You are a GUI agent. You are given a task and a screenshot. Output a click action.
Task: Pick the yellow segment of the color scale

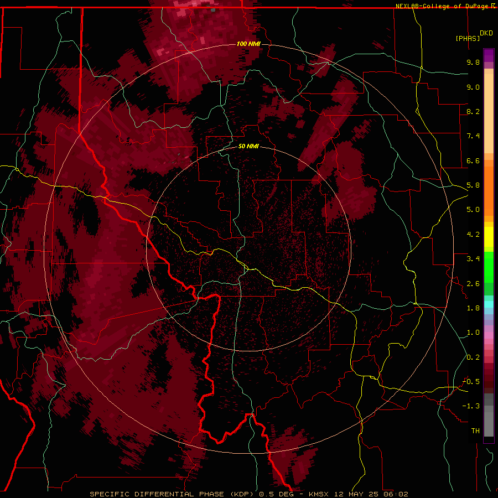click(489, 237)
